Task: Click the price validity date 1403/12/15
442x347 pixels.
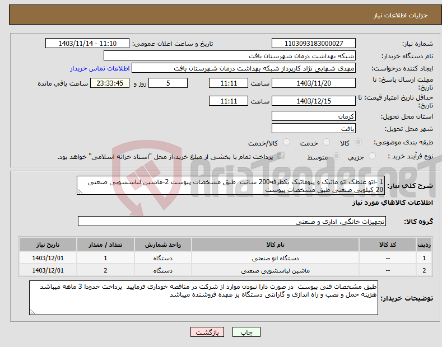Action: click(314, 101)
